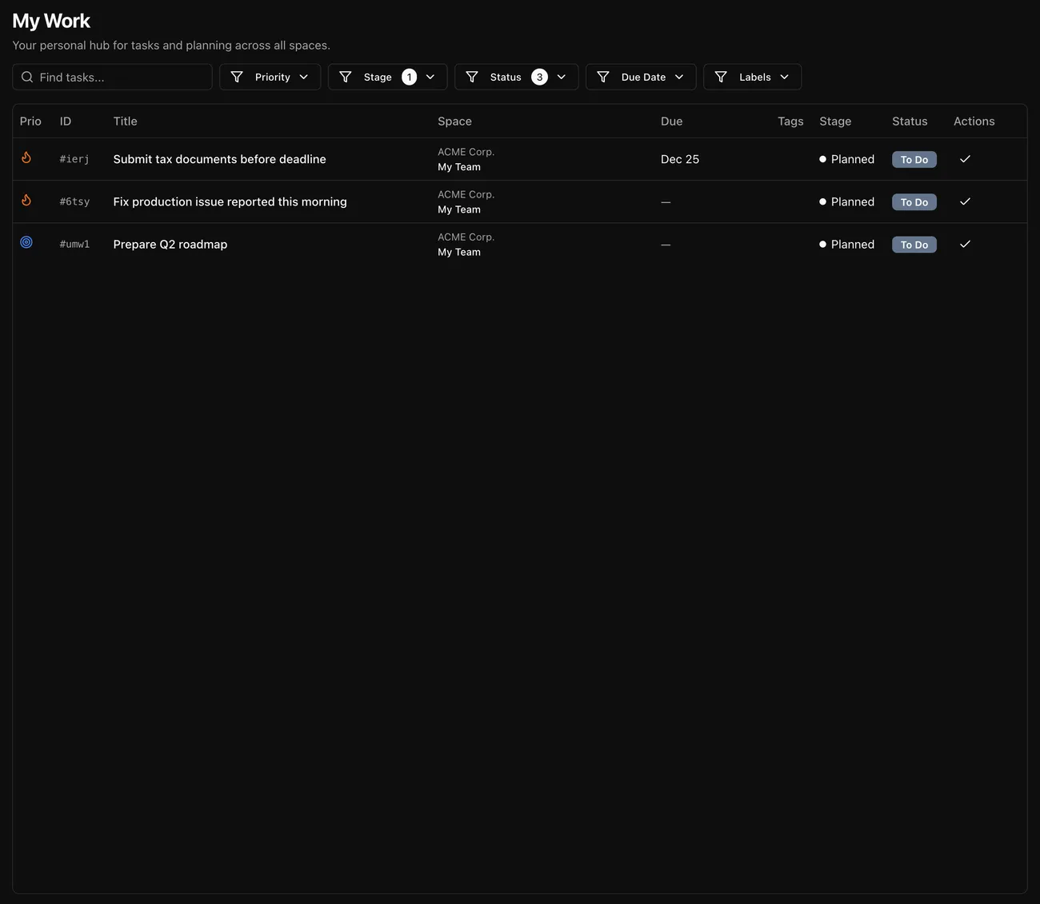Screen dimensions: 1040x904
Task: Mark tax documents task complete with checkmark
Action: point(965,159)
